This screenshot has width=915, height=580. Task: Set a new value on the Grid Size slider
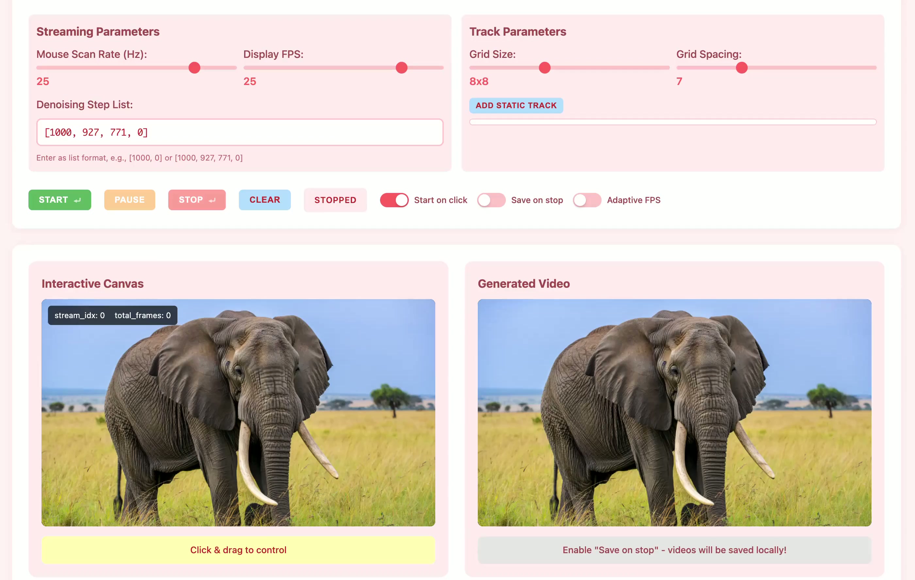[x=544, y=68]
